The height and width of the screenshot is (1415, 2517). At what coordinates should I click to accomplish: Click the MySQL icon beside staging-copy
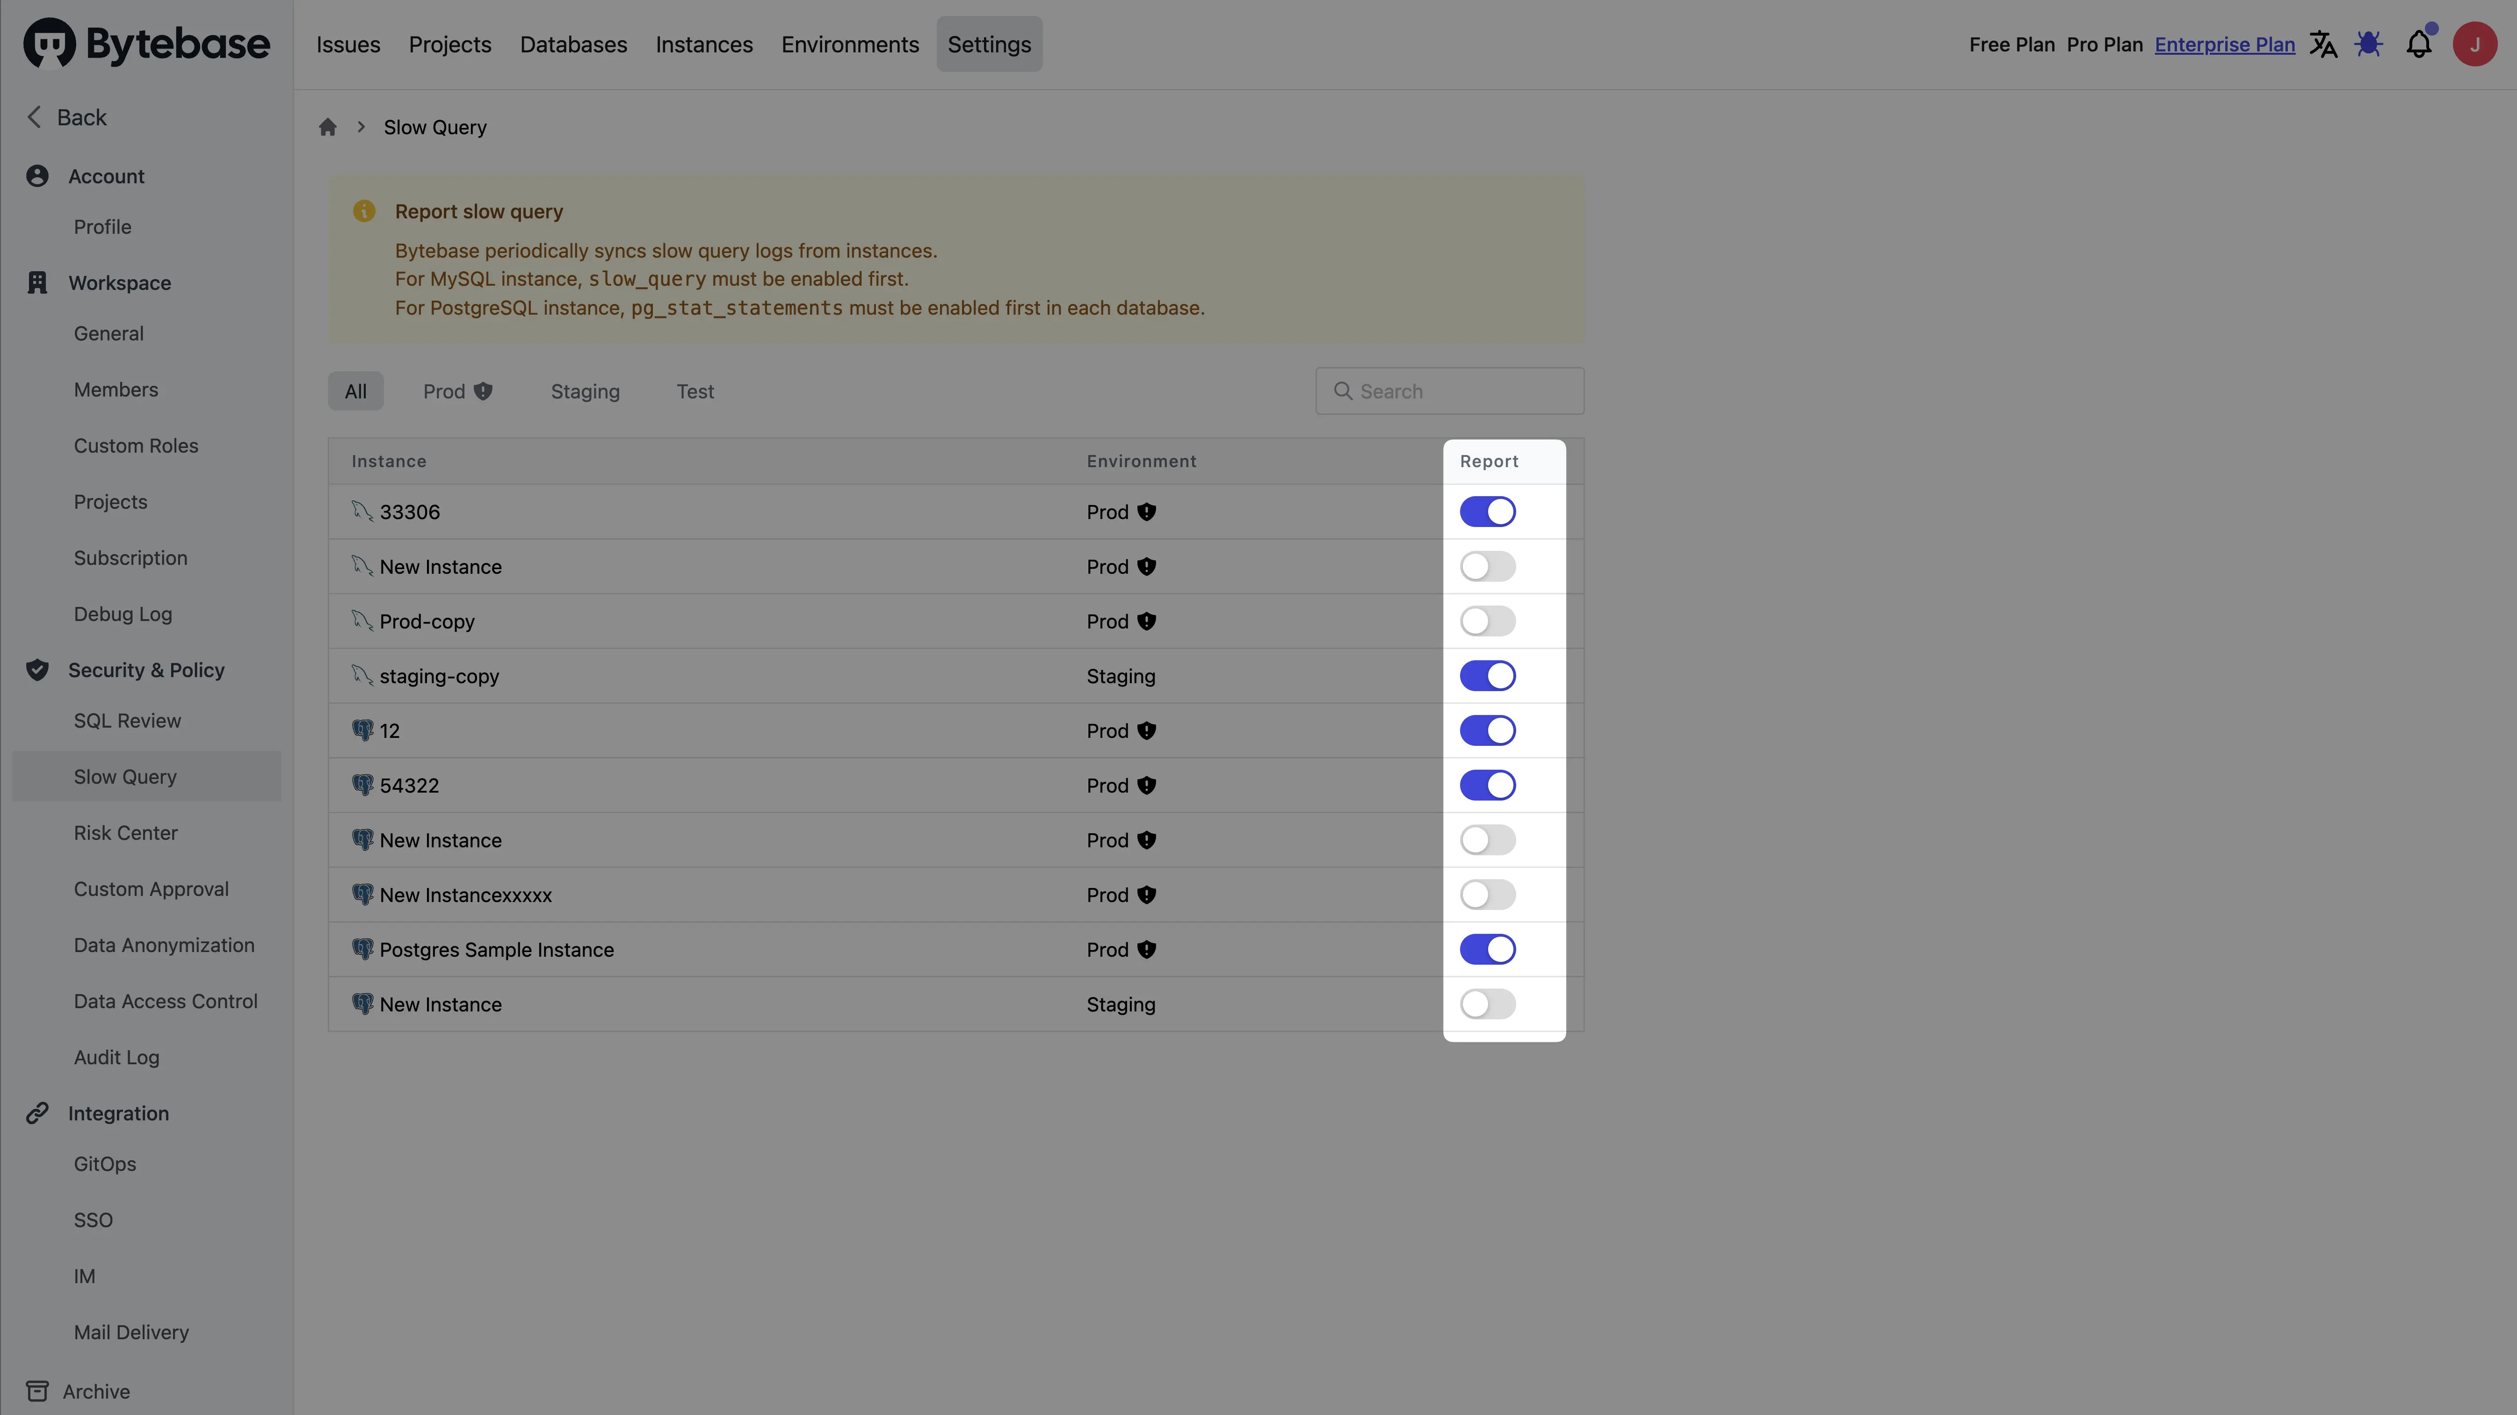pyautogui.click(x=362, y=675)
